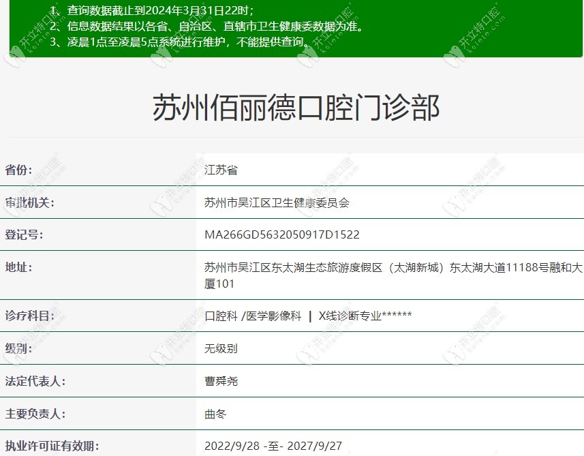
Task: Click notice line about 凌晨1点至凌晨5点 maintenance
Action: coord(181,42)
